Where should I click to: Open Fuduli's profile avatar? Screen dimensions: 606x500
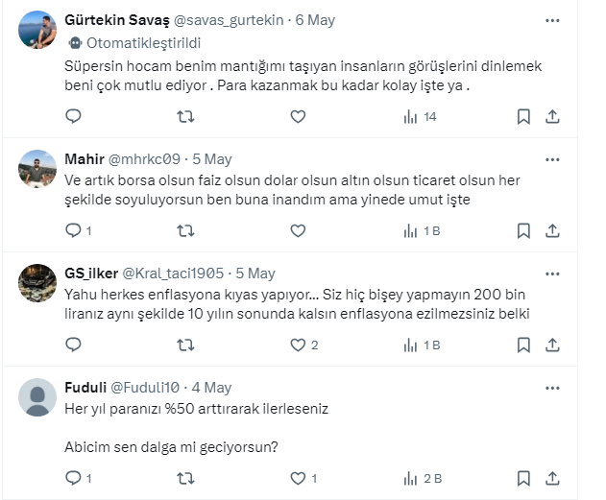point(38,397)
